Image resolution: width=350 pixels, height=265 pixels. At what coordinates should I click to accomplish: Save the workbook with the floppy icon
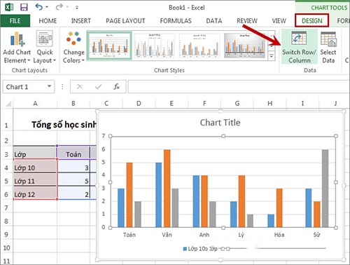pyautogui.click(x=24, y=7)
